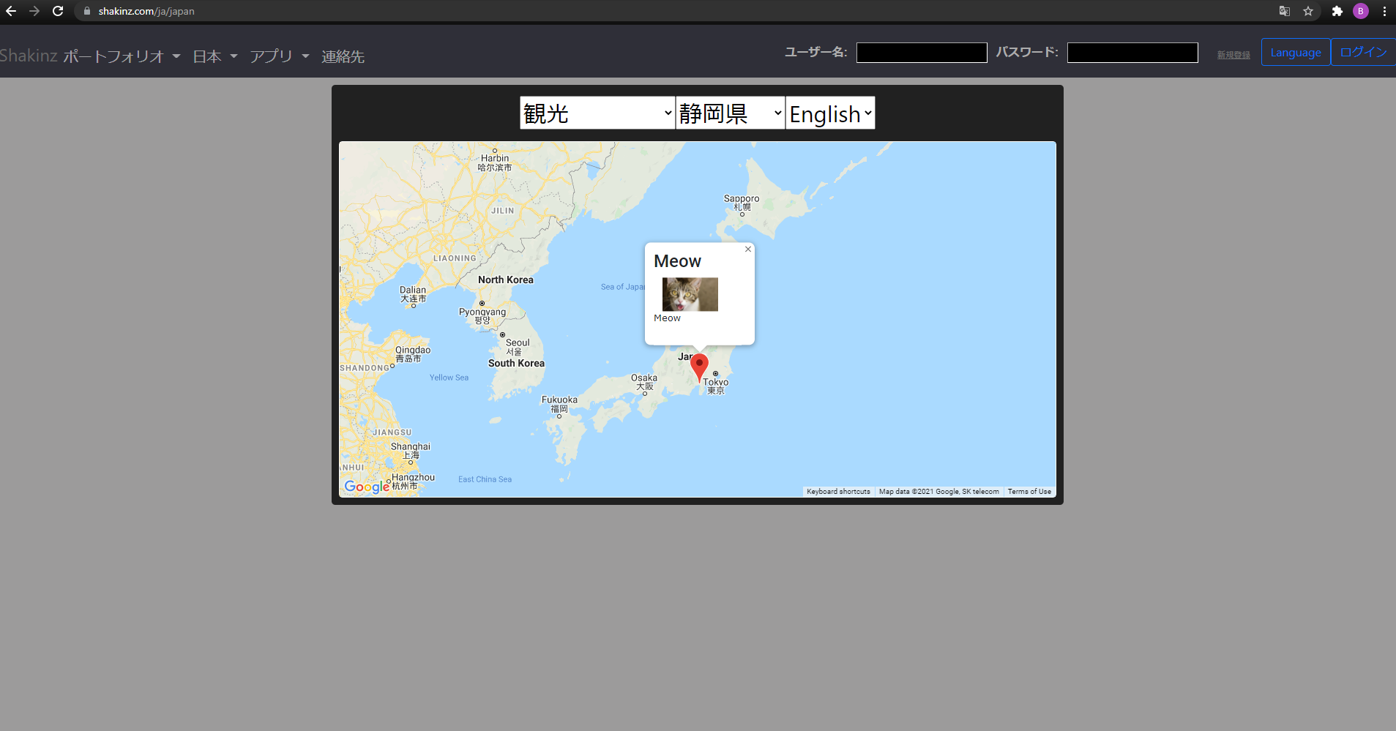Open the Chrome three-dot menu
Viewport: 1396px width, 731px height.
pos(1384,11)
